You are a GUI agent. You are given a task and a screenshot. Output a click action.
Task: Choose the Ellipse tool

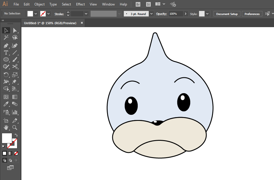[x=6, y=60]
